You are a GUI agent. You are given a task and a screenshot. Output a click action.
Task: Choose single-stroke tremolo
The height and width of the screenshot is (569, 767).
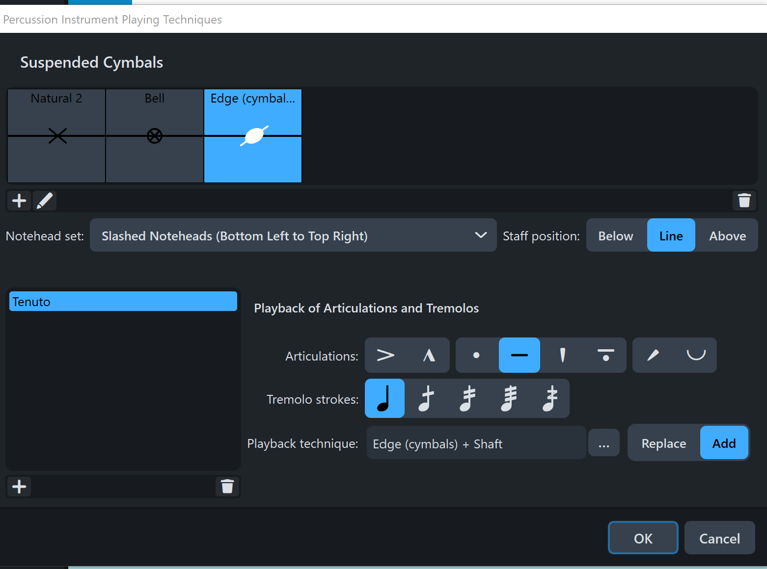(426, 398)
